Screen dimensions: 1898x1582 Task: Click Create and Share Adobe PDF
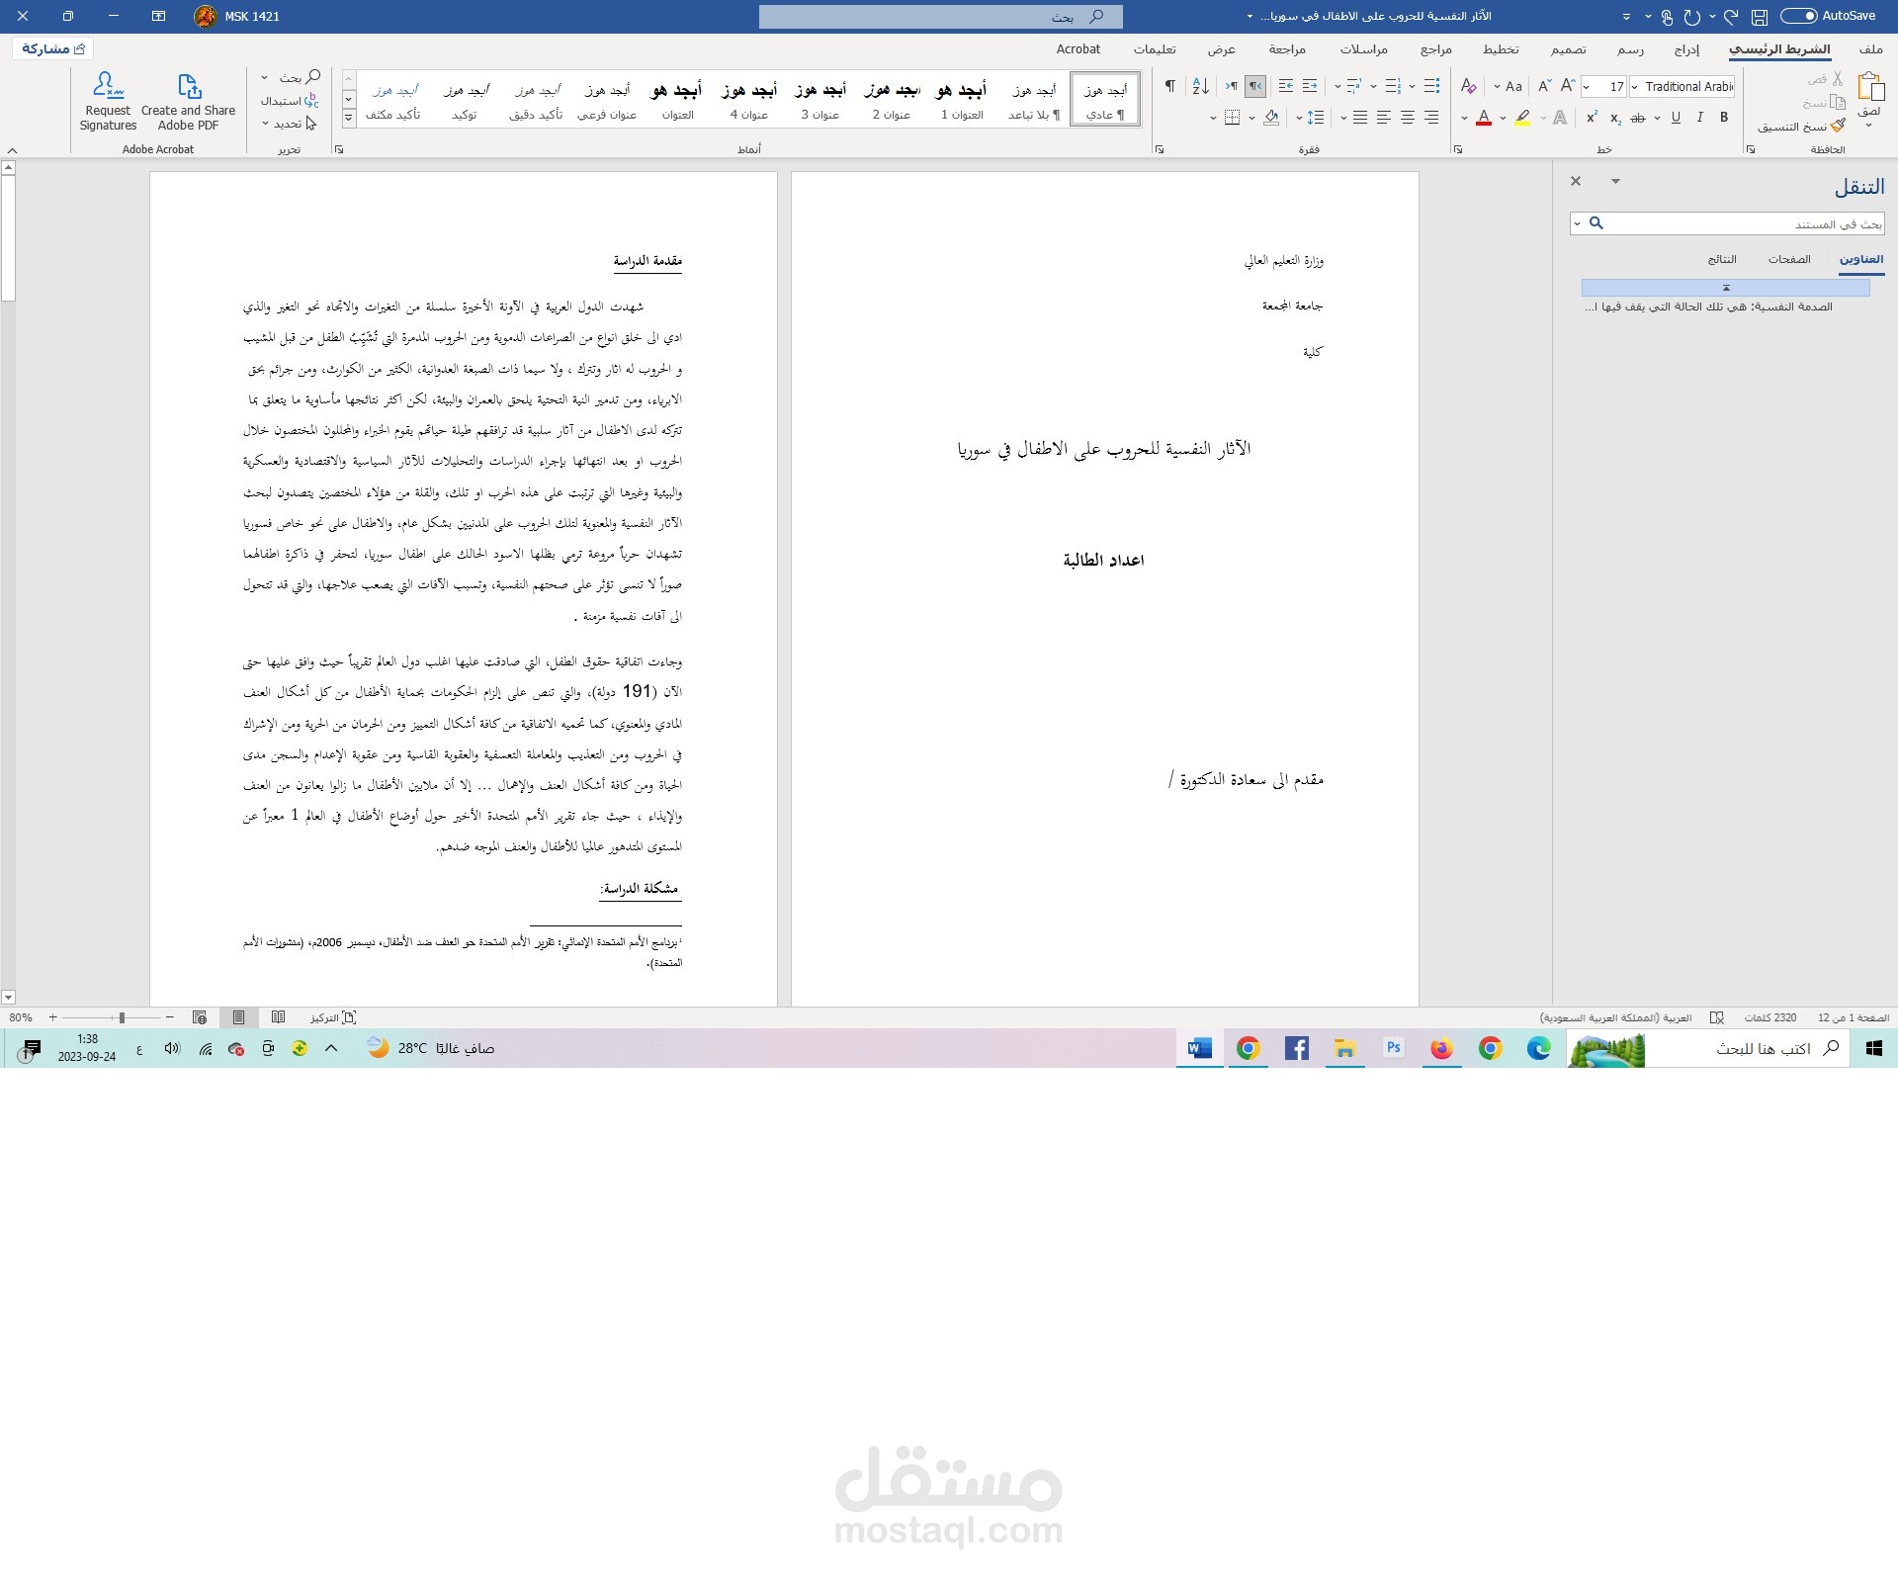(188, 101)
